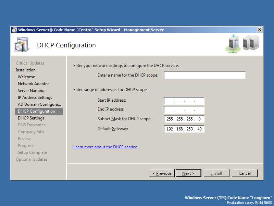Go back with the Previous button
The height and width of the screenshot is (206, 274).
(162, 173)
